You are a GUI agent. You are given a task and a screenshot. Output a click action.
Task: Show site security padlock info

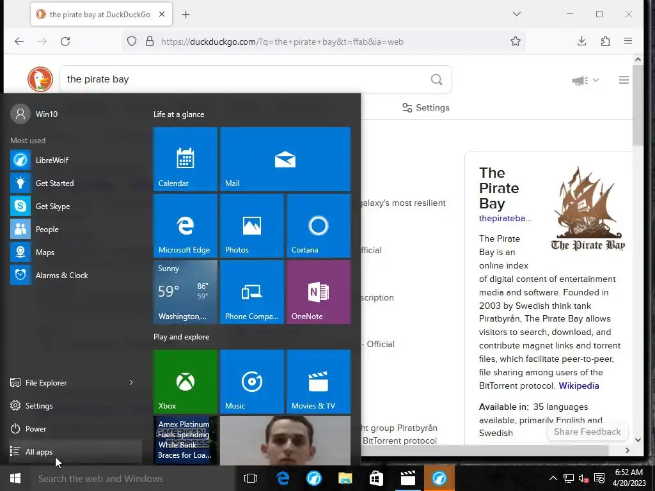pyautogui.click(x=150, y=41)
